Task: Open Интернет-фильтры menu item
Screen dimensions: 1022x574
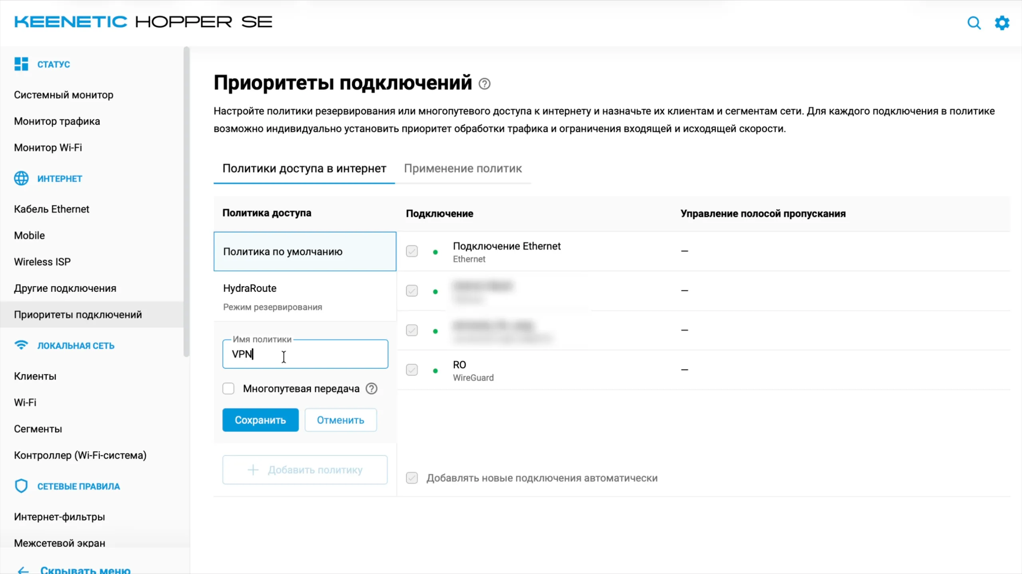Action: [x=59, y=517]
